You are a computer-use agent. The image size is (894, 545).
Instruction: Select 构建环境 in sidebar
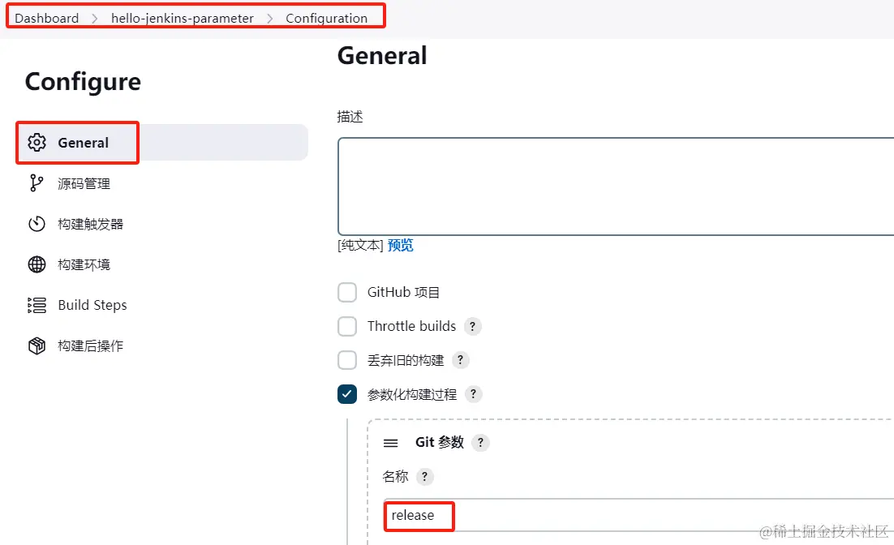point(162,264)
